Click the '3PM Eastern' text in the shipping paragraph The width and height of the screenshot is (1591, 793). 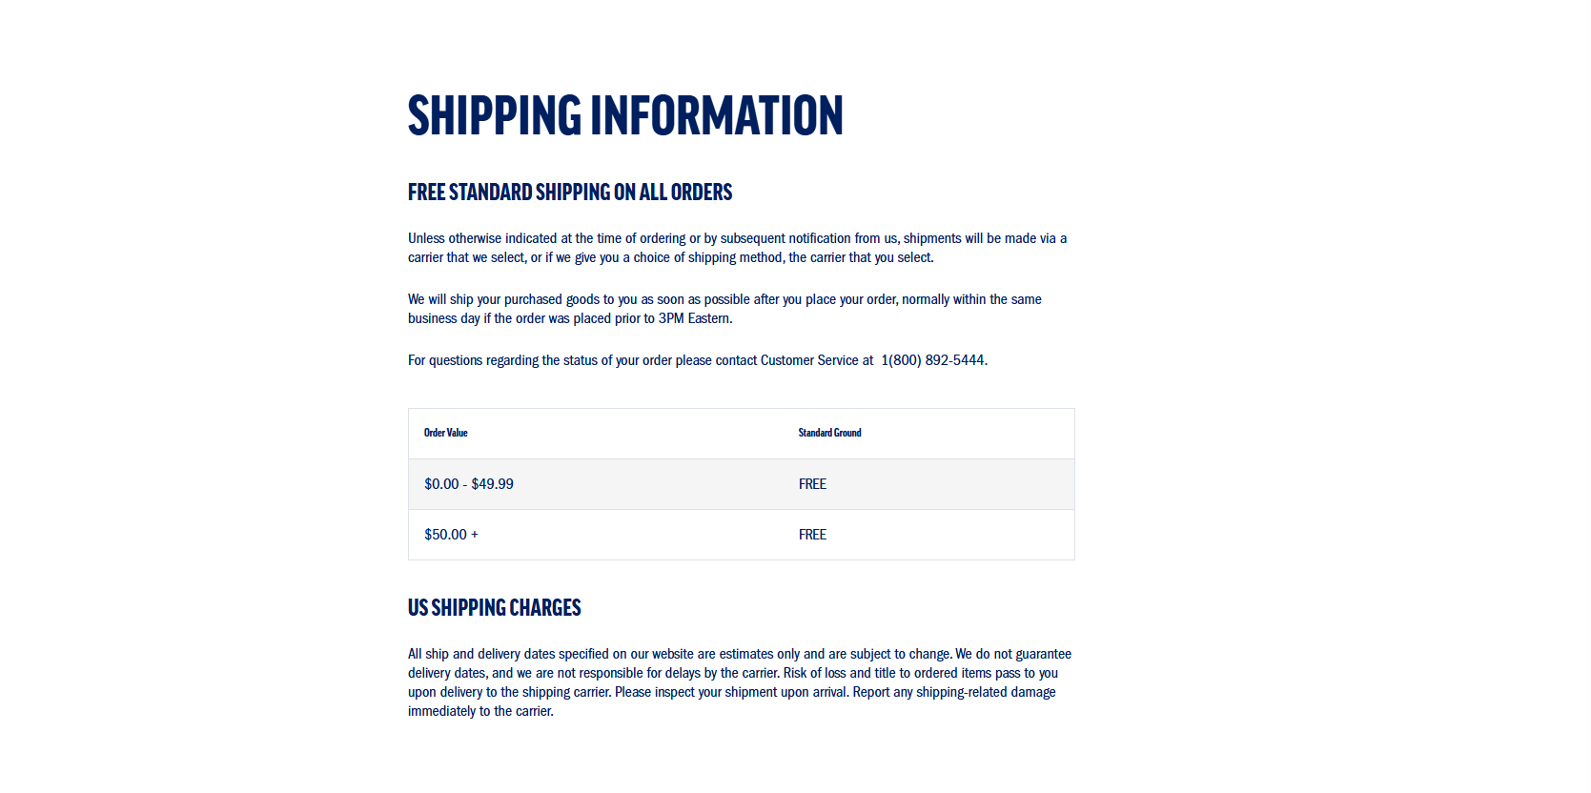coord(694,318)
